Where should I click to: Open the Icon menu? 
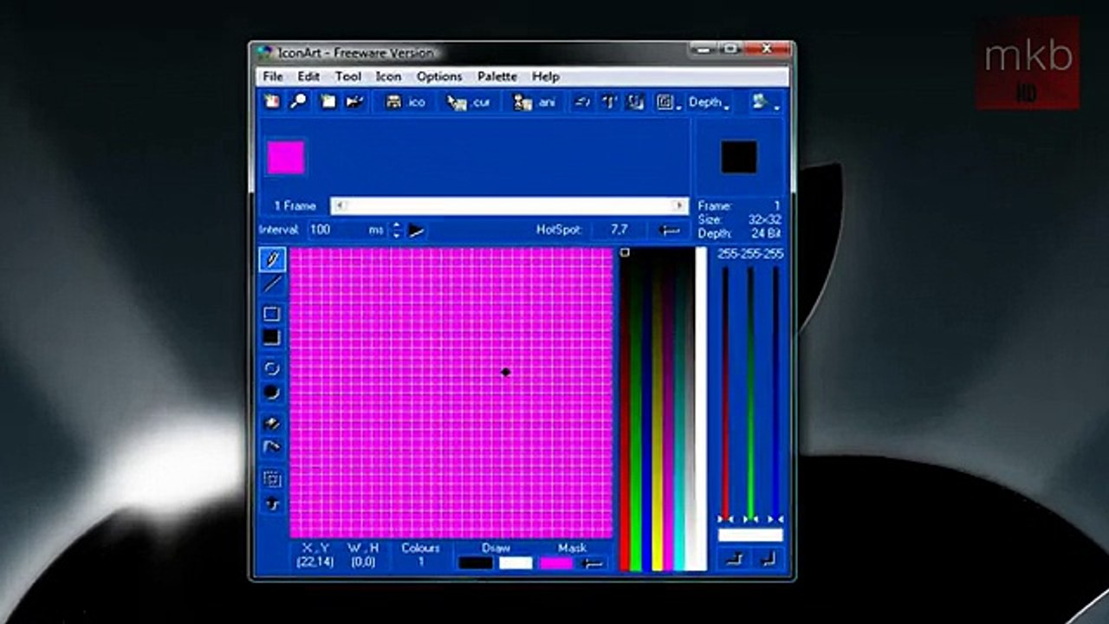click(388, 76)
